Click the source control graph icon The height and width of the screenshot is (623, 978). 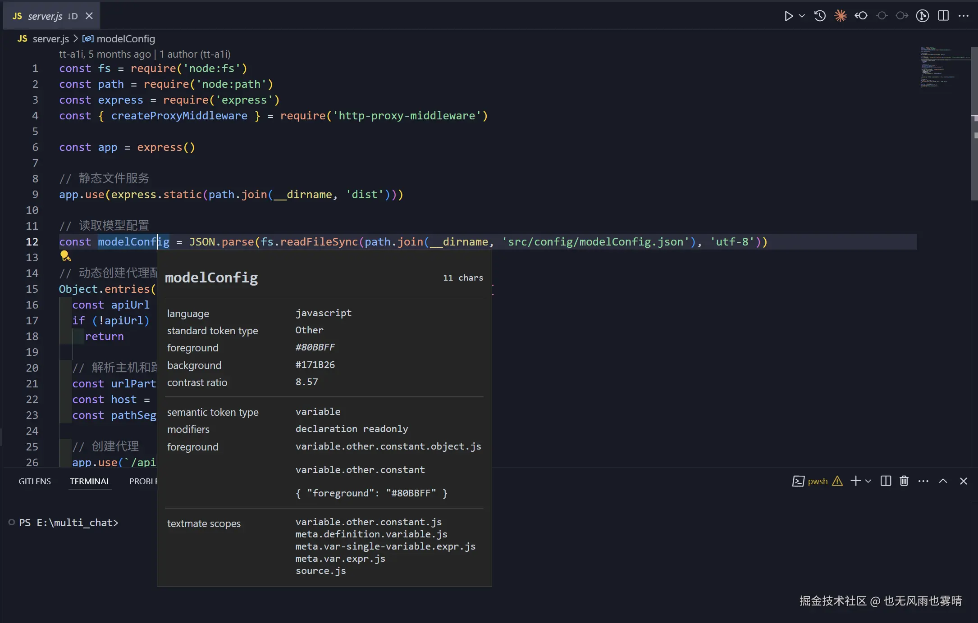pos(922,16)
